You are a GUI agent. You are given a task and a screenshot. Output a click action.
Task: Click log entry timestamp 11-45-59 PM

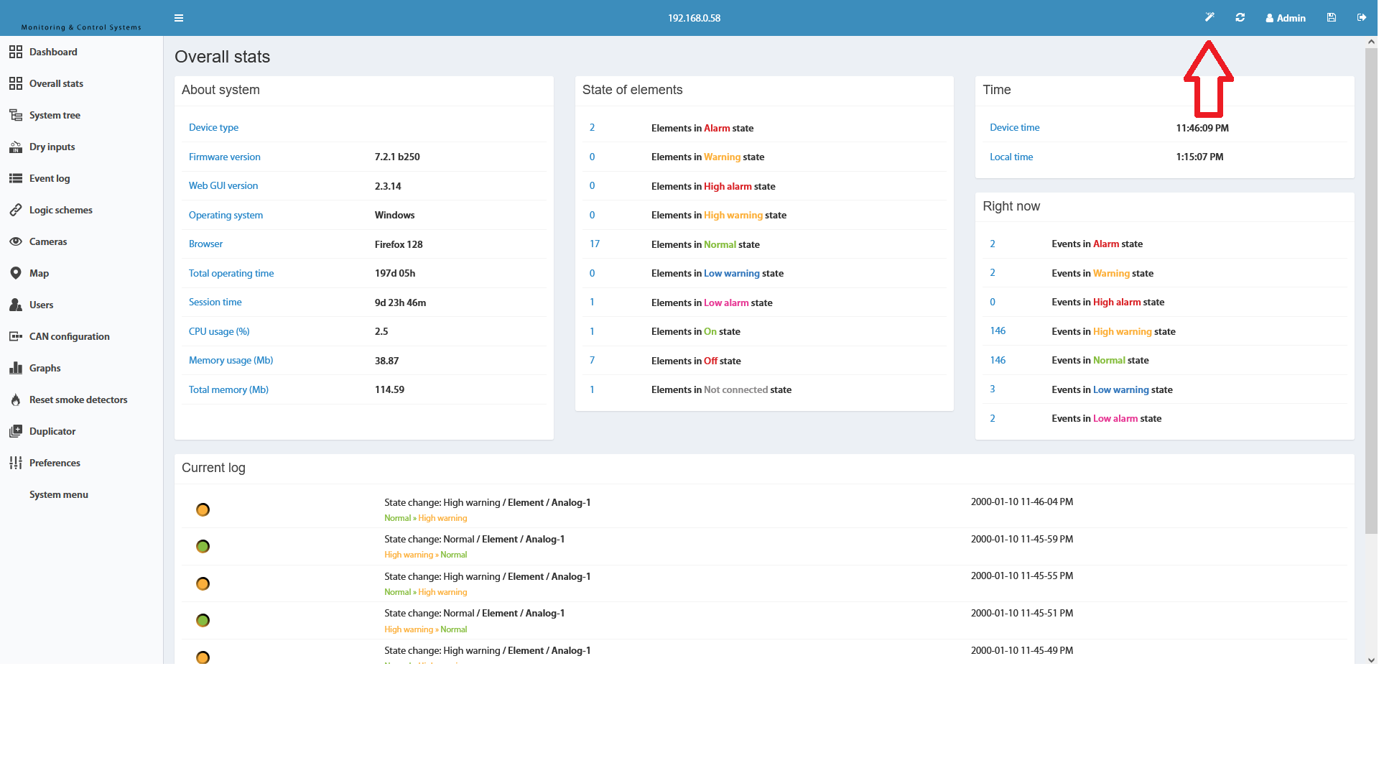(x=1022, y=539)
